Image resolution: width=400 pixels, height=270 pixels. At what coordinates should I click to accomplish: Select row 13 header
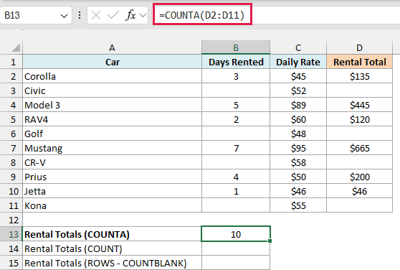(x=11, y=234)
